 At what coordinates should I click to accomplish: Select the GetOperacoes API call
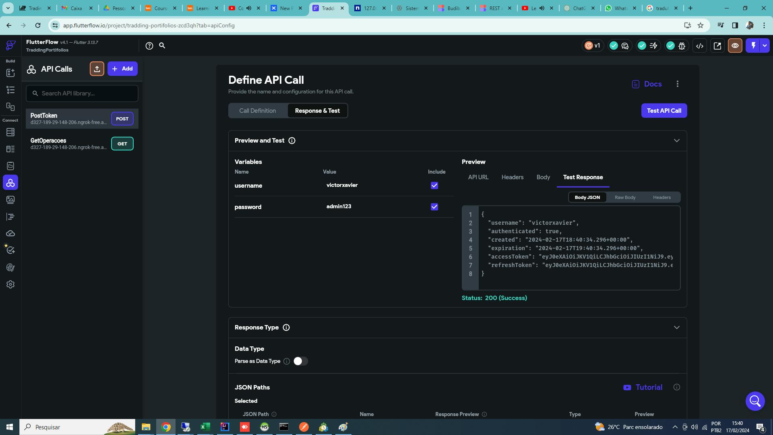[68, 144]
